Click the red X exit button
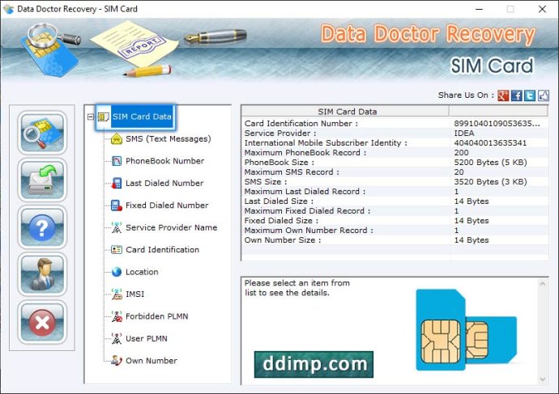 tap(42, 322)
